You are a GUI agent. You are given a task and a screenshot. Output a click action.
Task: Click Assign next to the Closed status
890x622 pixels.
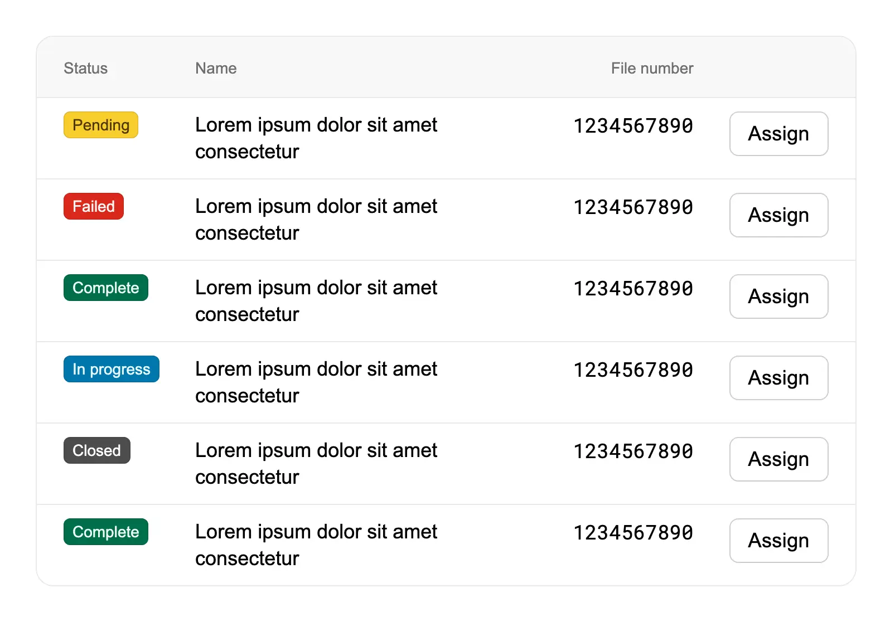778,459
